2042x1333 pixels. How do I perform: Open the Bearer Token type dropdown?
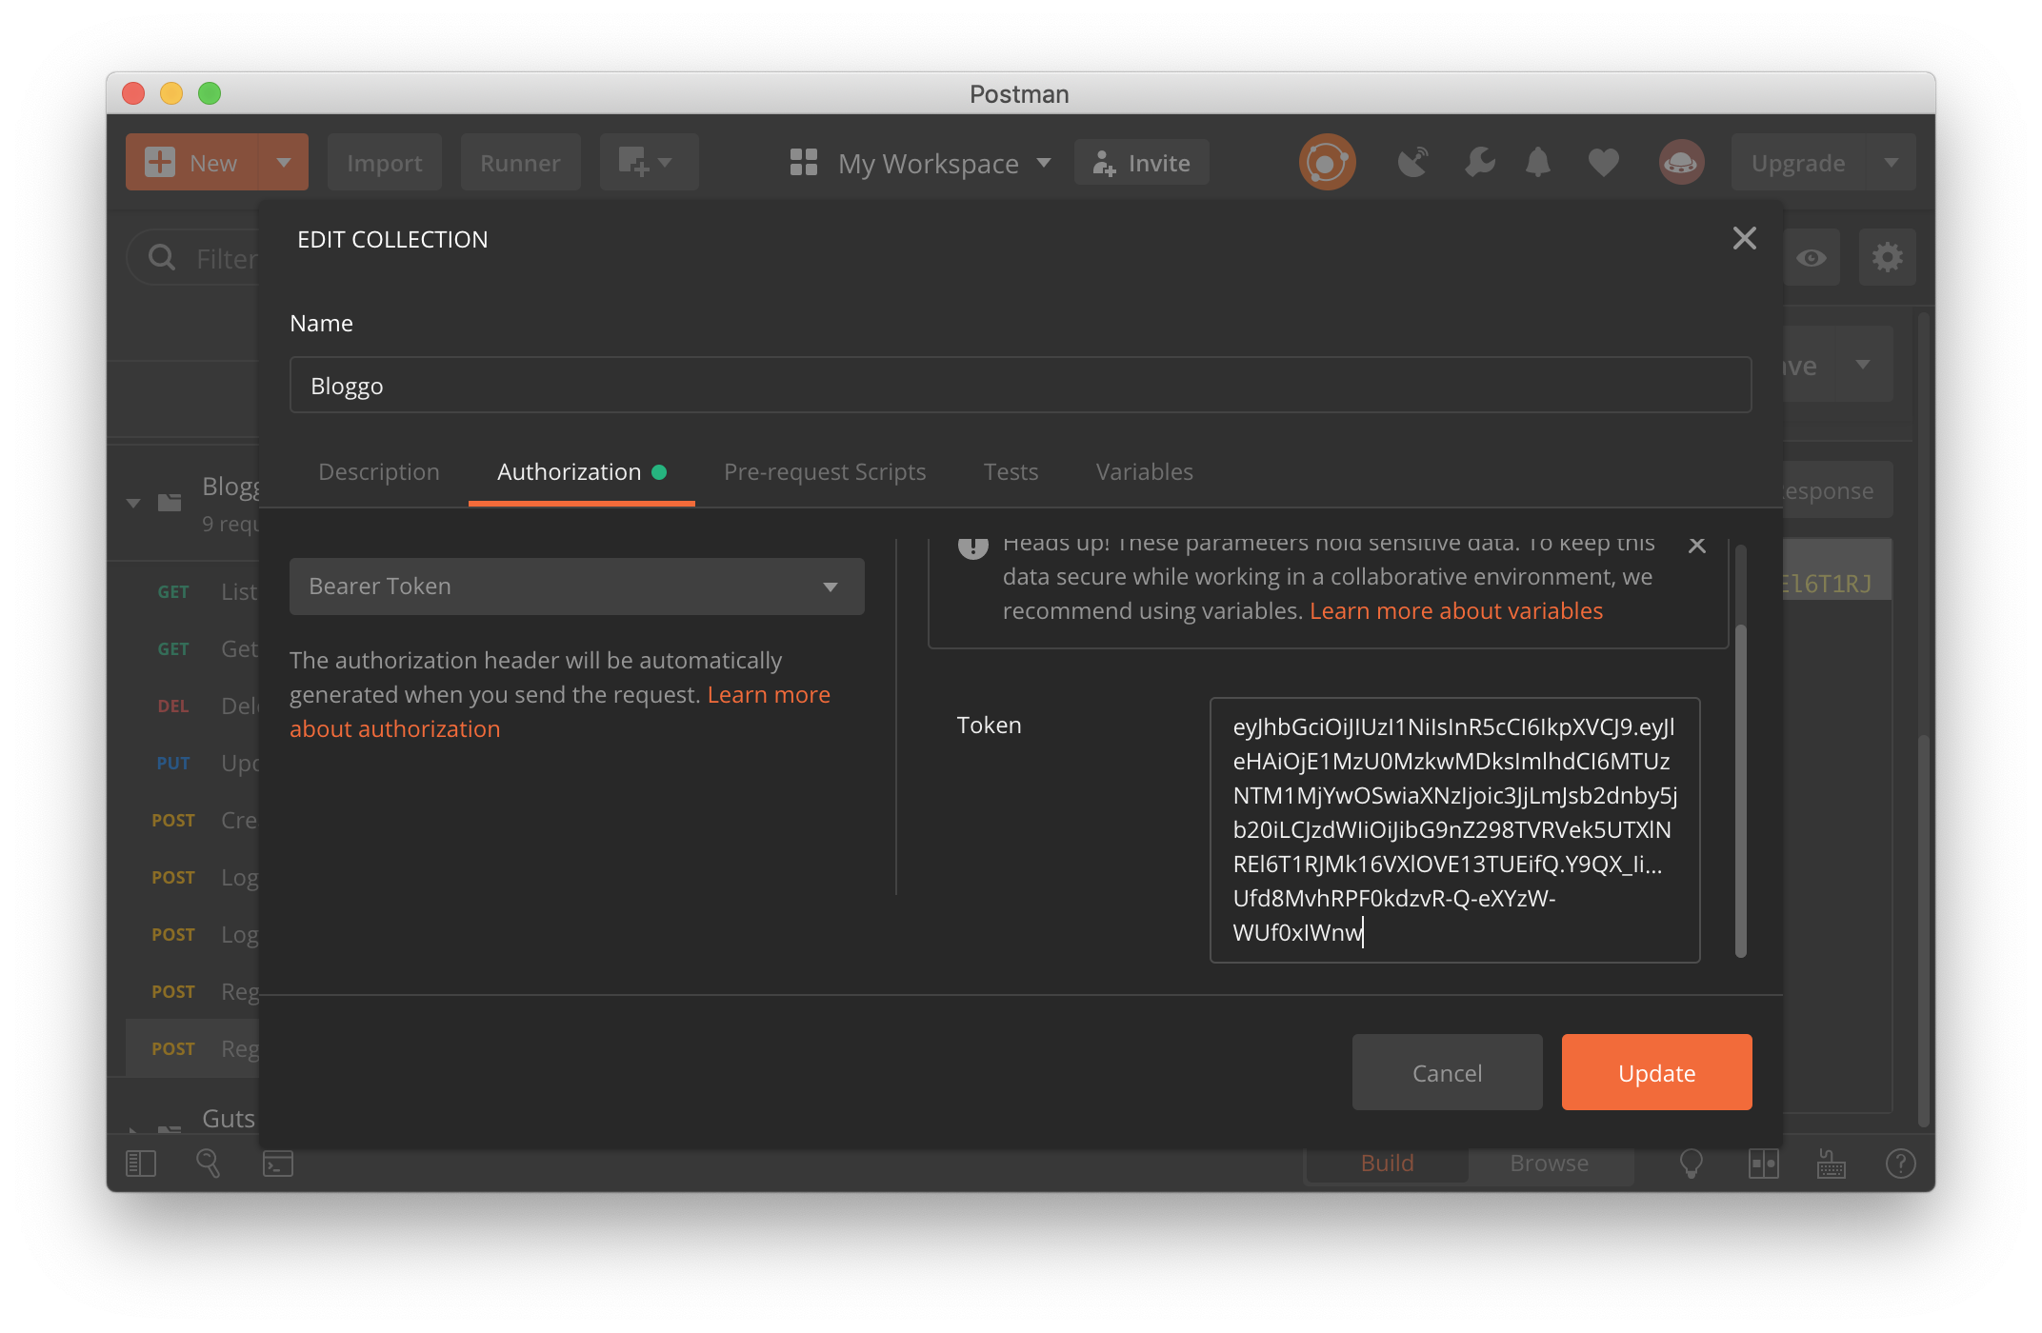(576, 587)
